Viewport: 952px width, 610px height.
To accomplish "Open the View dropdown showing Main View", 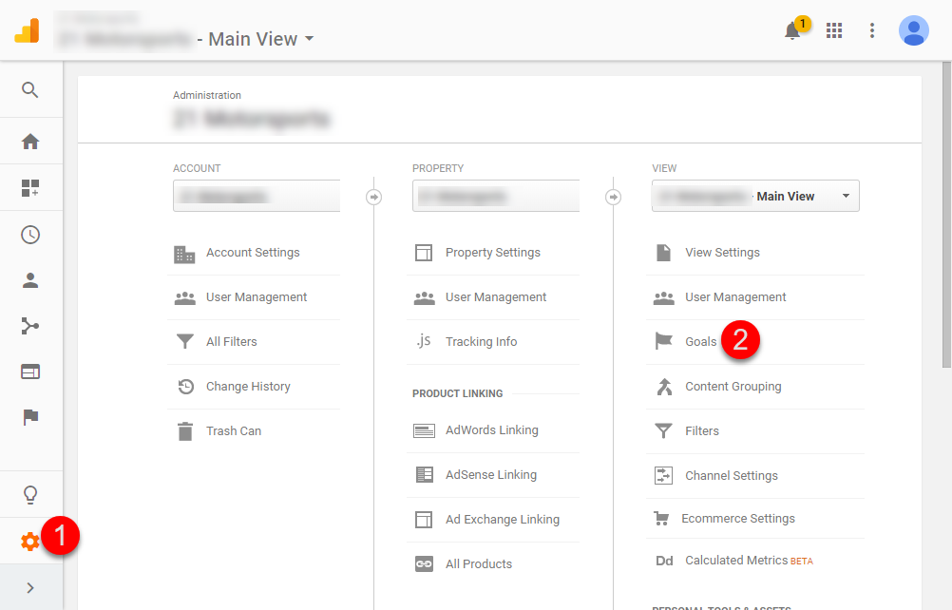I will tap(755, 196).
